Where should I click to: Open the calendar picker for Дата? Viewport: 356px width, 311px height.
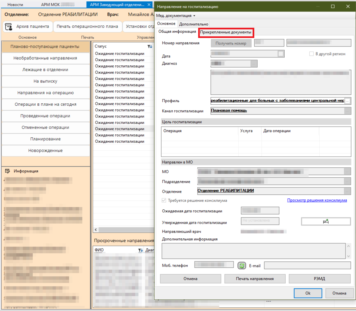click(281, 53)
